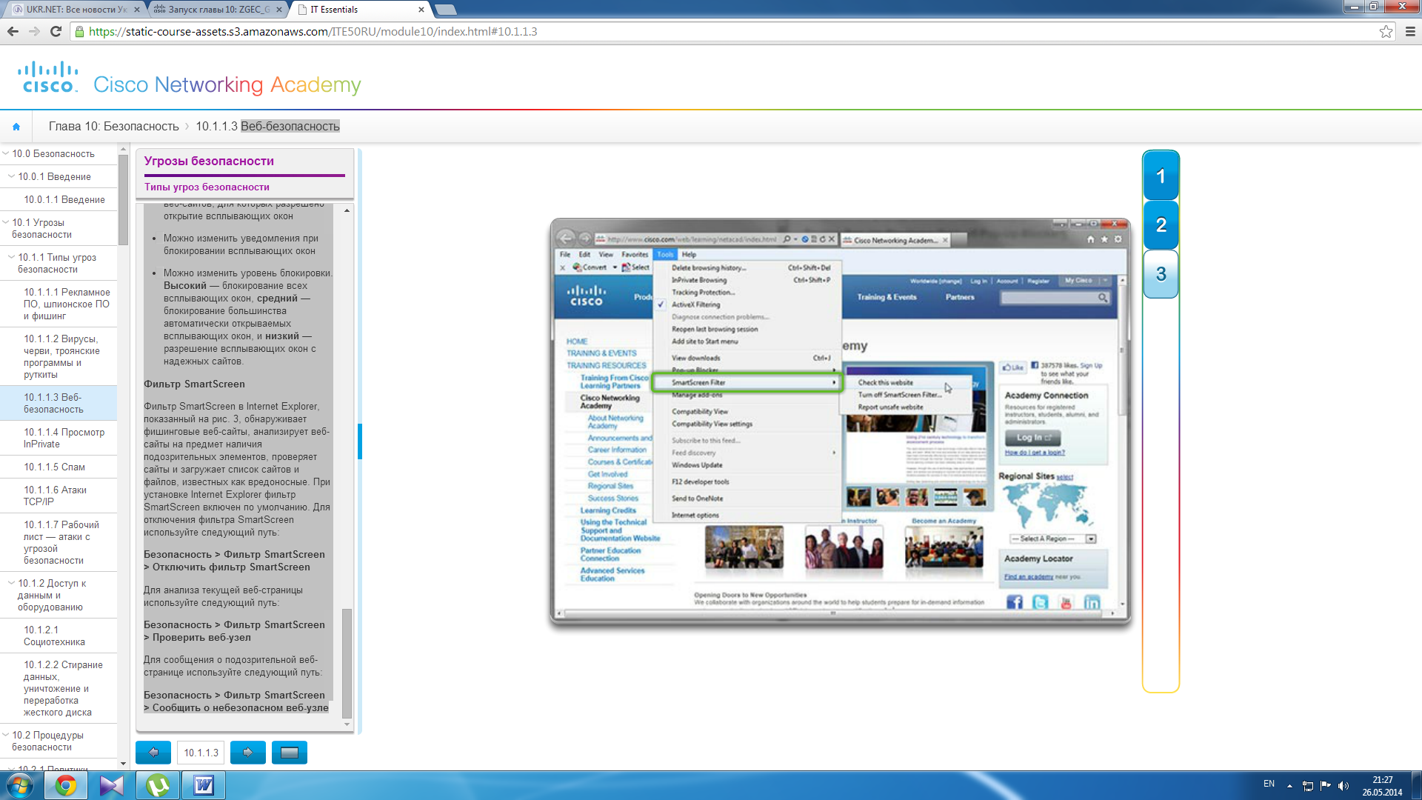Click the Internet Explorer screenshot figure
The height and width of the screenshot is (800, 1422).
[x=840, y=421]
